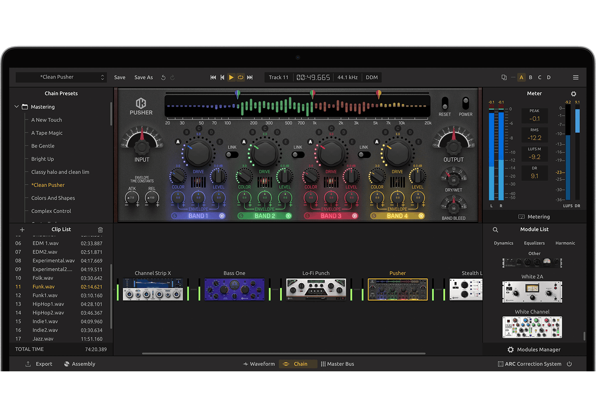Click the Play button

click(231, 77)
